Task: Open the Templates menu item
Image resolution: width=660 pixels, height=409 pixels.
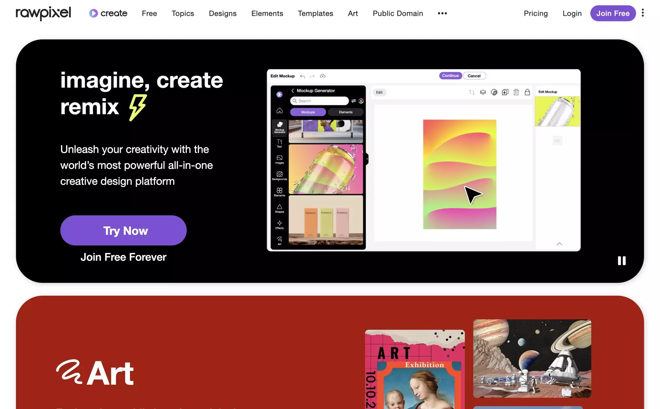Action: (x=315, y=13)
